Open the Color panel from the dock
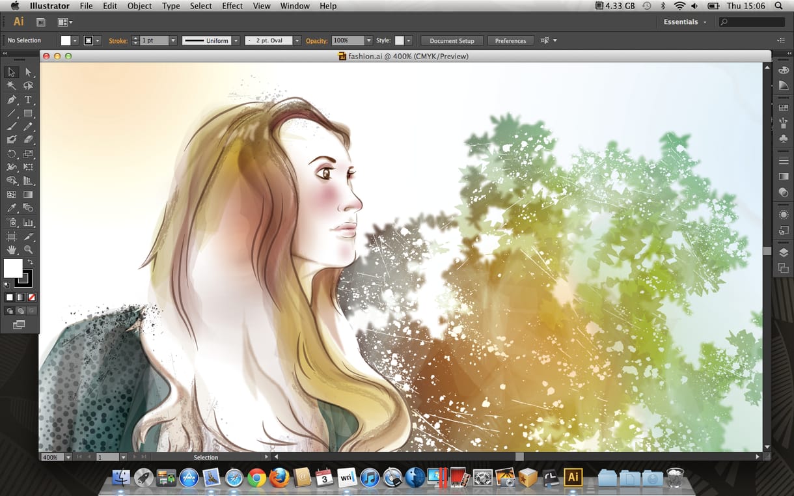Screen dimensions: 794x496 784,71
